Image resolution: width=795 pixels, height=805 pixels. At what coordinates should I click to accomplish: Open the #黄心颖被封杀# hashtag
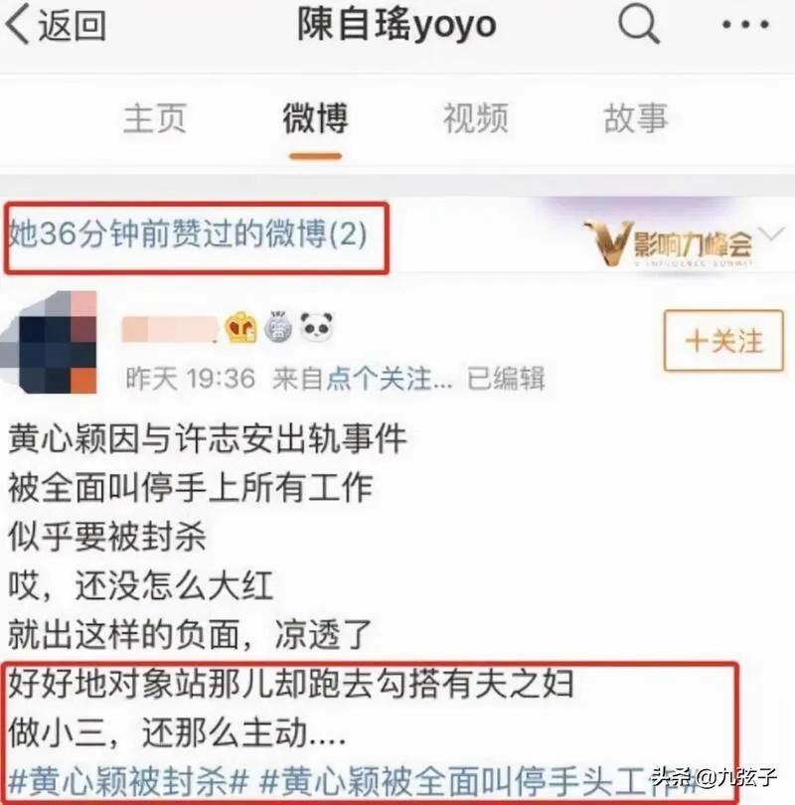(x=129, y=781)
